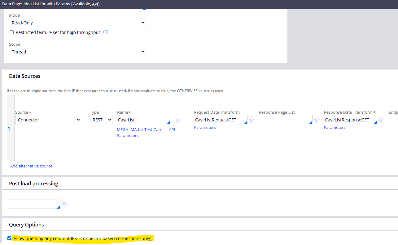Select the Post load processing heading
This screenshot has width=398, height=245.
tap(33, 184)
